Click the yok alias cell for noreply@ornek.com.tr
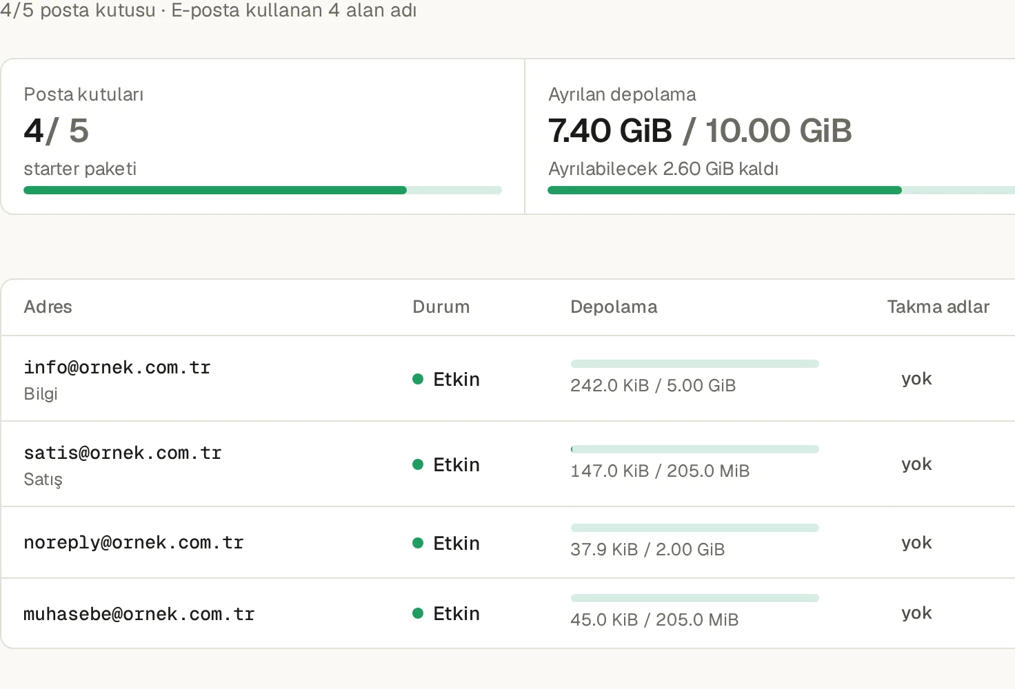Screen dimensions: 1015x689 pyautogui.click(x=916, y=543)
